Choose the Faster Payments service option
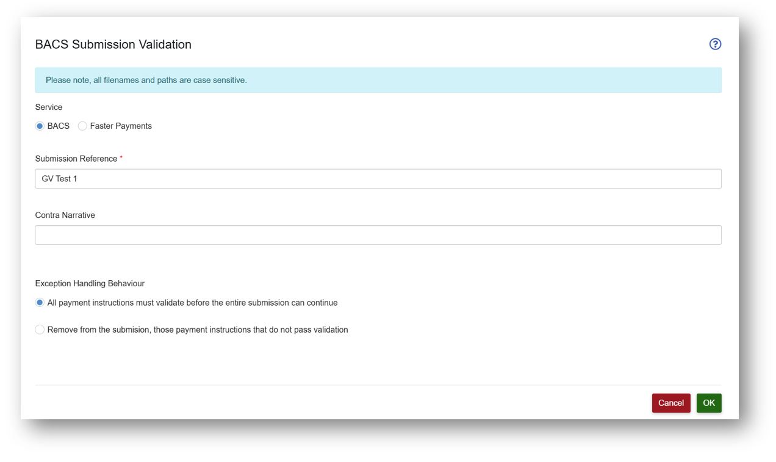This screenshot has width=776, height=462. (x=82, y=126)
